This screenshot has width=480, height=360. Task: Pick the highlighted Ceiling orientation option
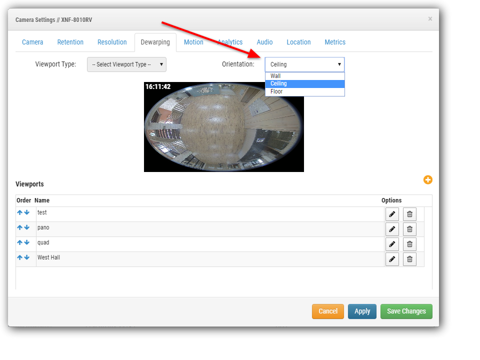[x=305, y=83]
